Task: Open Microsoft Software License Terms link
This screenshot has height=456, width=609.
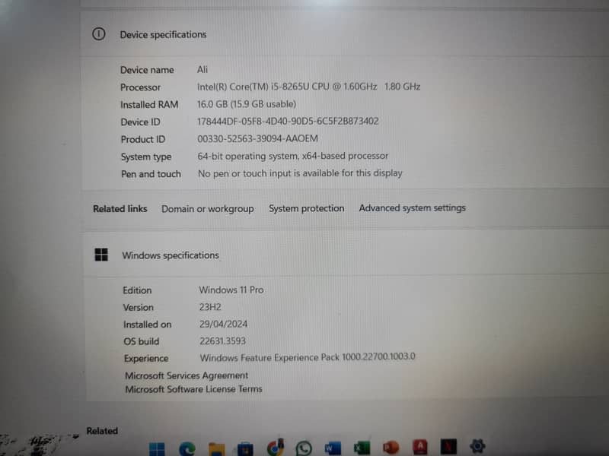Action: 193,389
